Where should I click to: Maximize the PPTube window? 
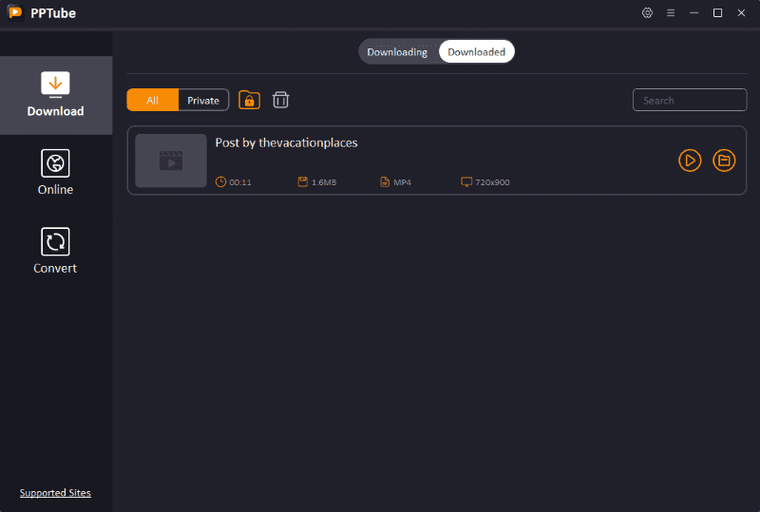click(x=717, y=12)
